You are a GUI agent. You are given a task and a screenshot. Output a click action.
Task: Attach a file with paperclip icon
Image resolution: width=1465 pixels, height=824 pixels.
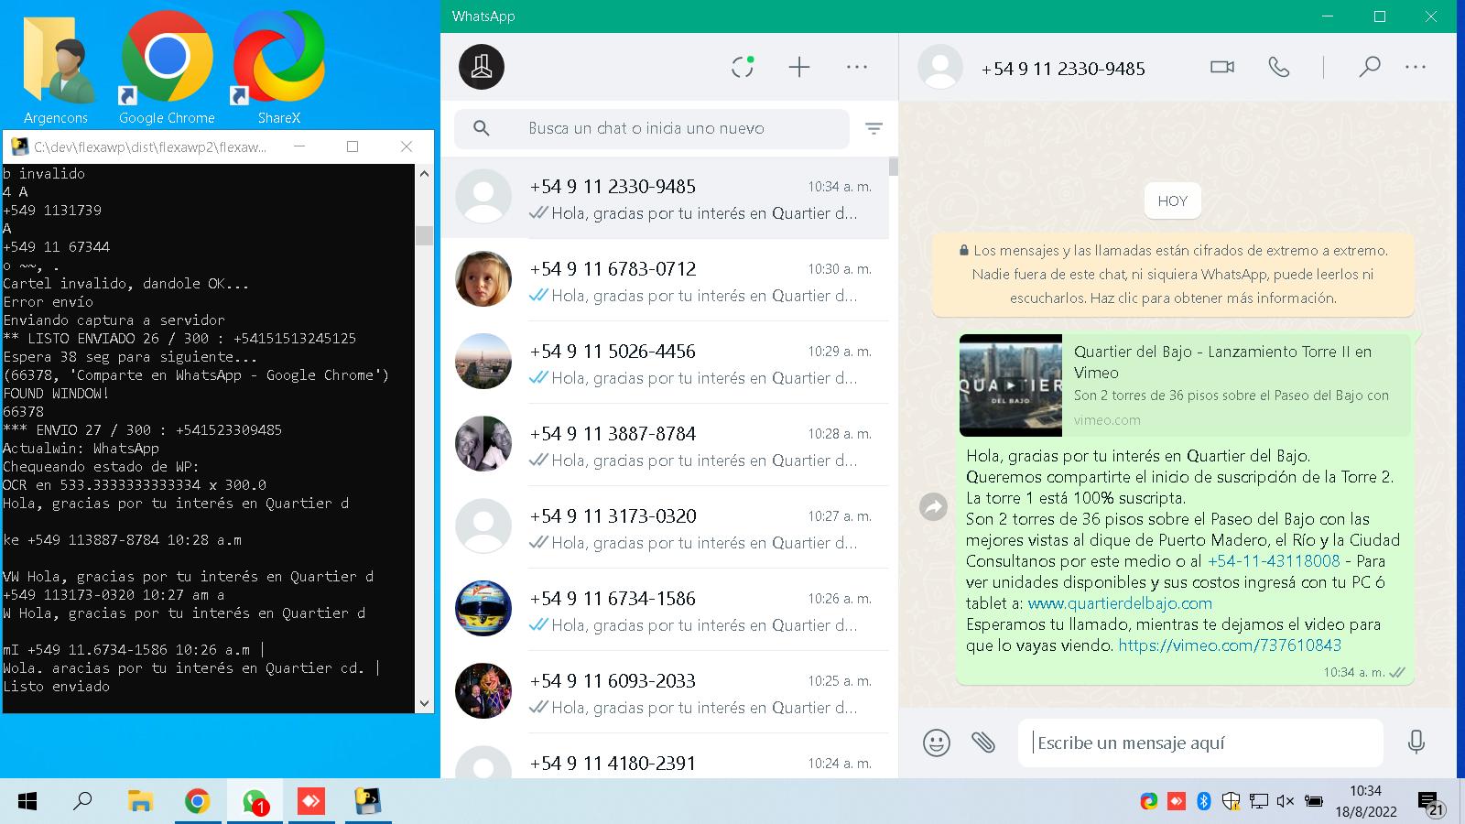(983, 742)
